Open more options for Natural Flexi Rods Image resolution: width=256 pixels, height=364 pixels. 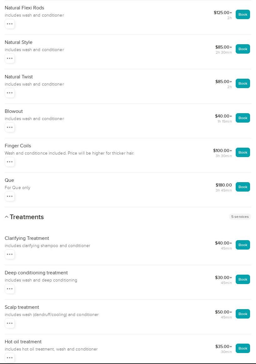[x=10, y=24]
